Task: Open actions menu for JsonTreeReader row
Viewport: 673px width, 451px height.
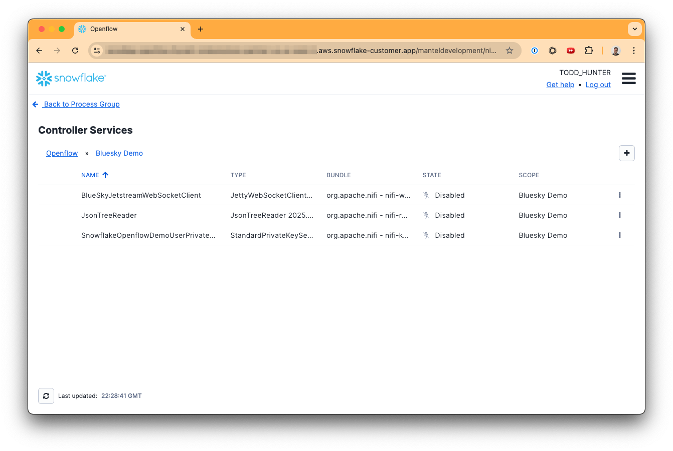Action: (620, 215)
